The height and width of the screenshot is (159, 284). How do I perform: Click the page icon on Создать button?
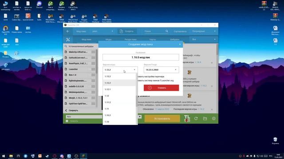click(121, 31)
